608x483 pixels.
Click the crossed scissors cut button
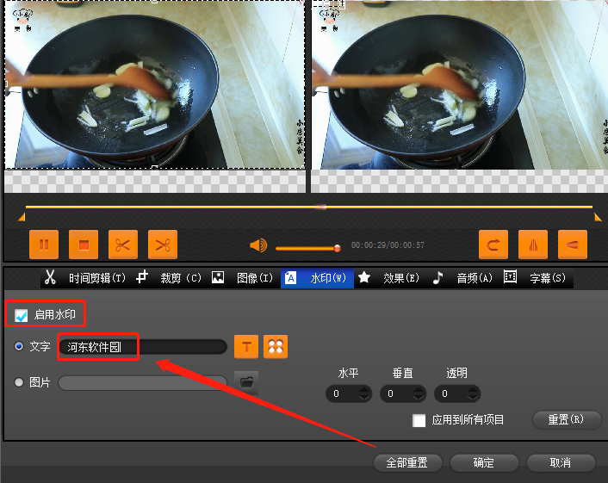click(163, 245)
